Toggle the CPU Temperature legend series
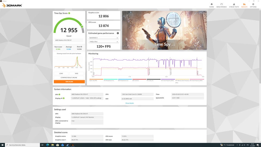This screenshot has width=261, height=147. [x=111, y=80]
